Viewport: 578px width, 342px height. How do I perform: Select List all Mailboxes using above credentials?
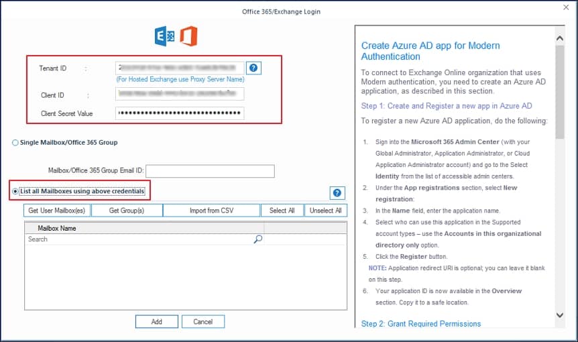15,191
